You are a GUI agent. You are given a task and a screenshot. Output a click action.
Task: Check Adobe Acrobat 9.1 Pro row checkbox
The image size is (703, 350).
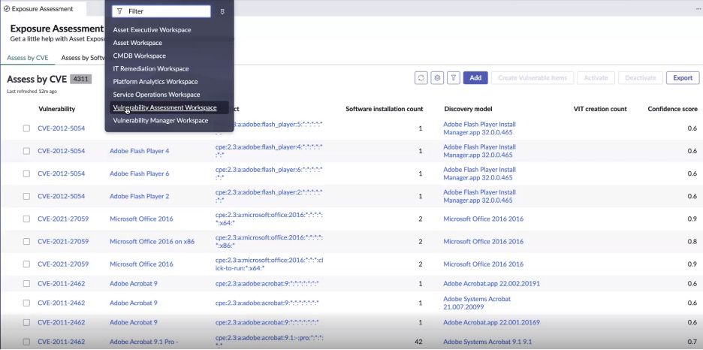26,342
